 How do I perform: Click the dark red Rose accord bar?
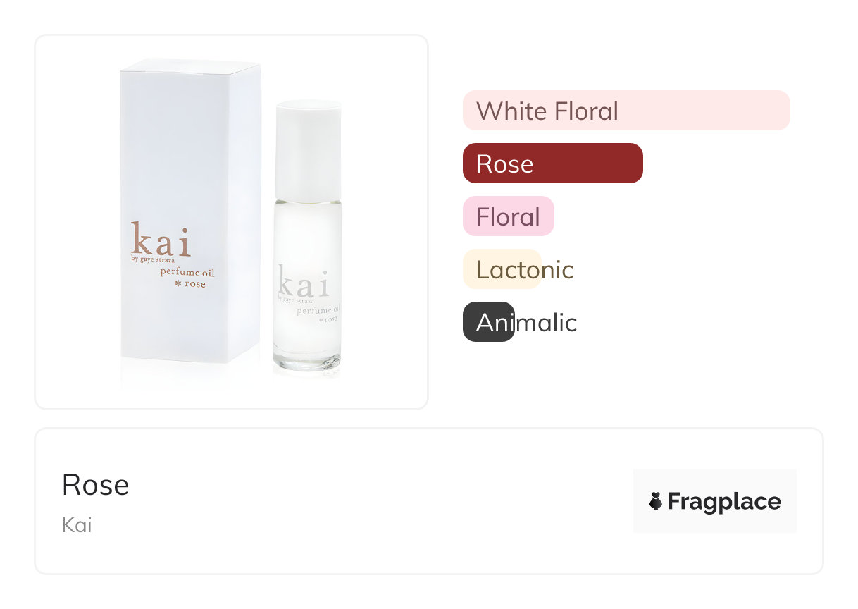point(552,164)
